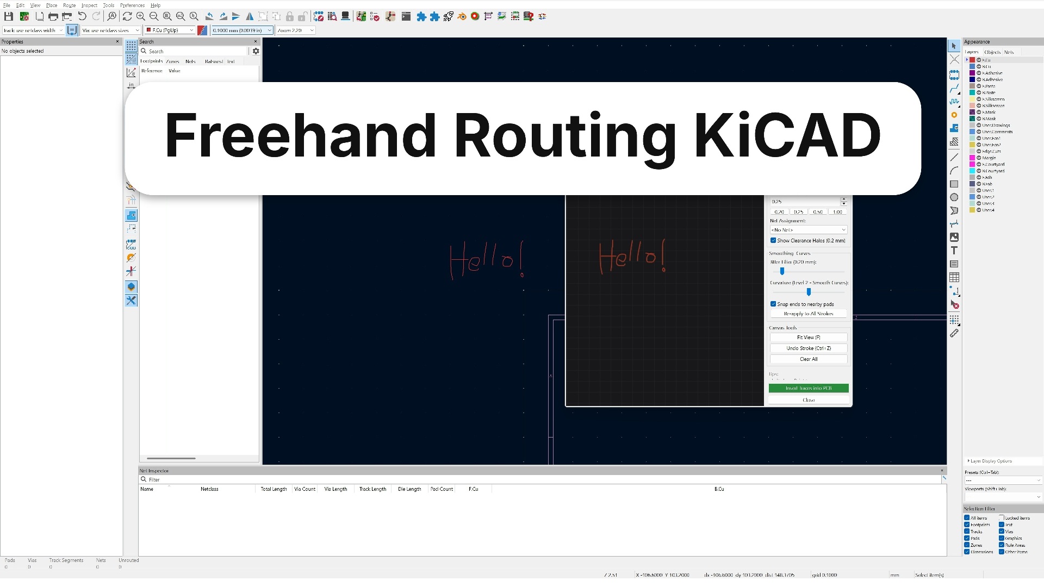The width and height of the screenshot is (1044, 587).
Task: Click the Save icon in top toolbar
Action: point(9,16)
